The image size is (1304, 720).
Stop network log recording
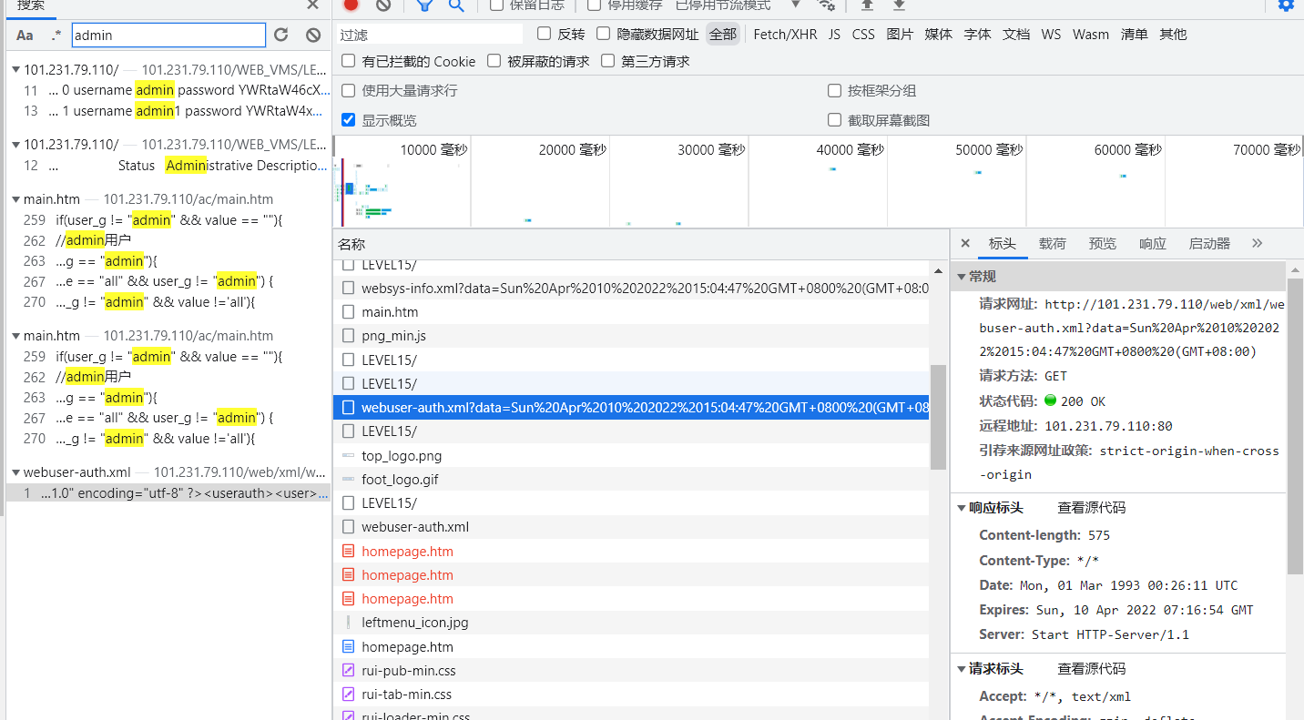click(351, 5)
